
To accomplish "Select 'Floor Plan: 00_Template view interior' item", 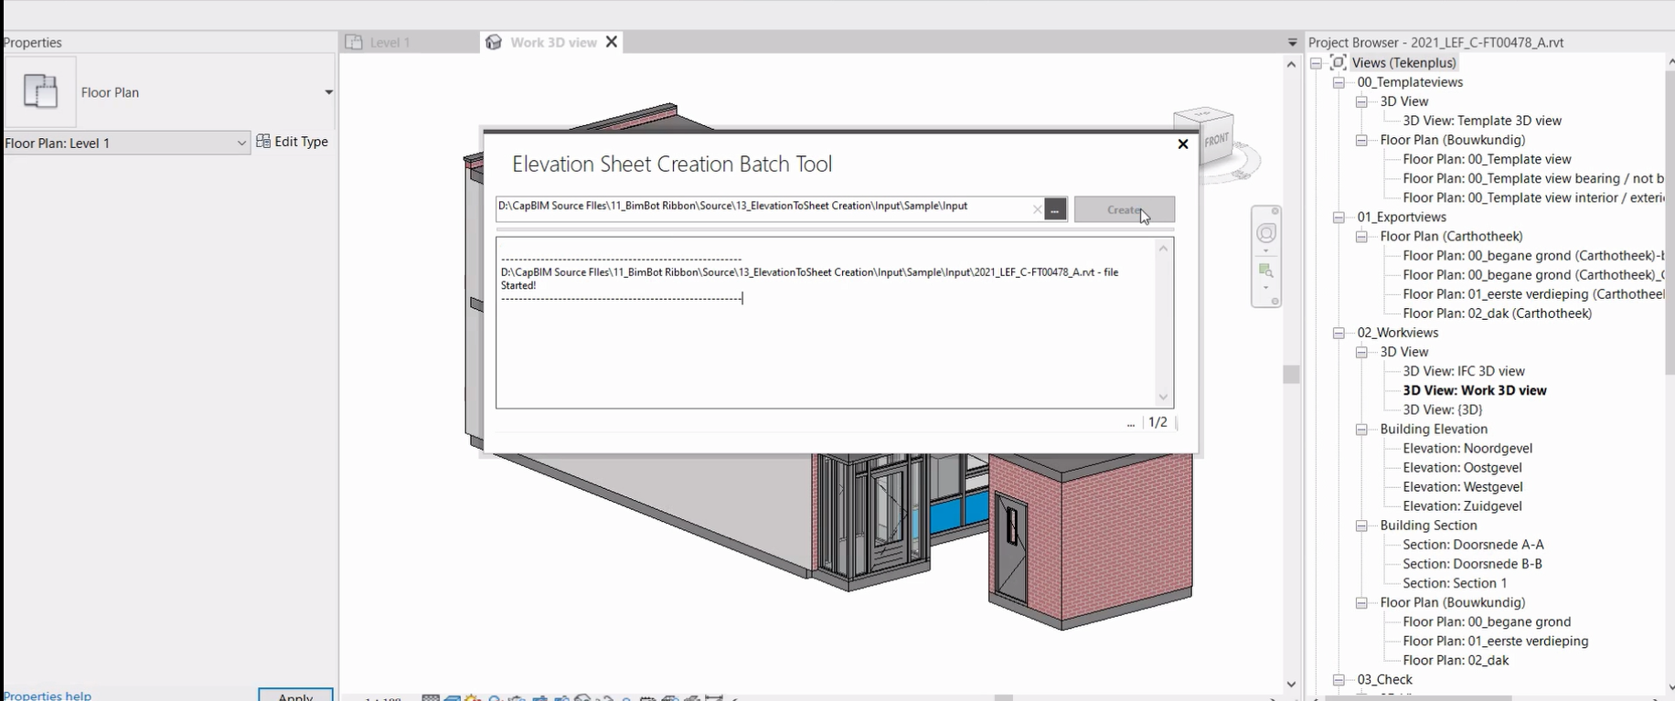I will click(x=1532, y=197).
